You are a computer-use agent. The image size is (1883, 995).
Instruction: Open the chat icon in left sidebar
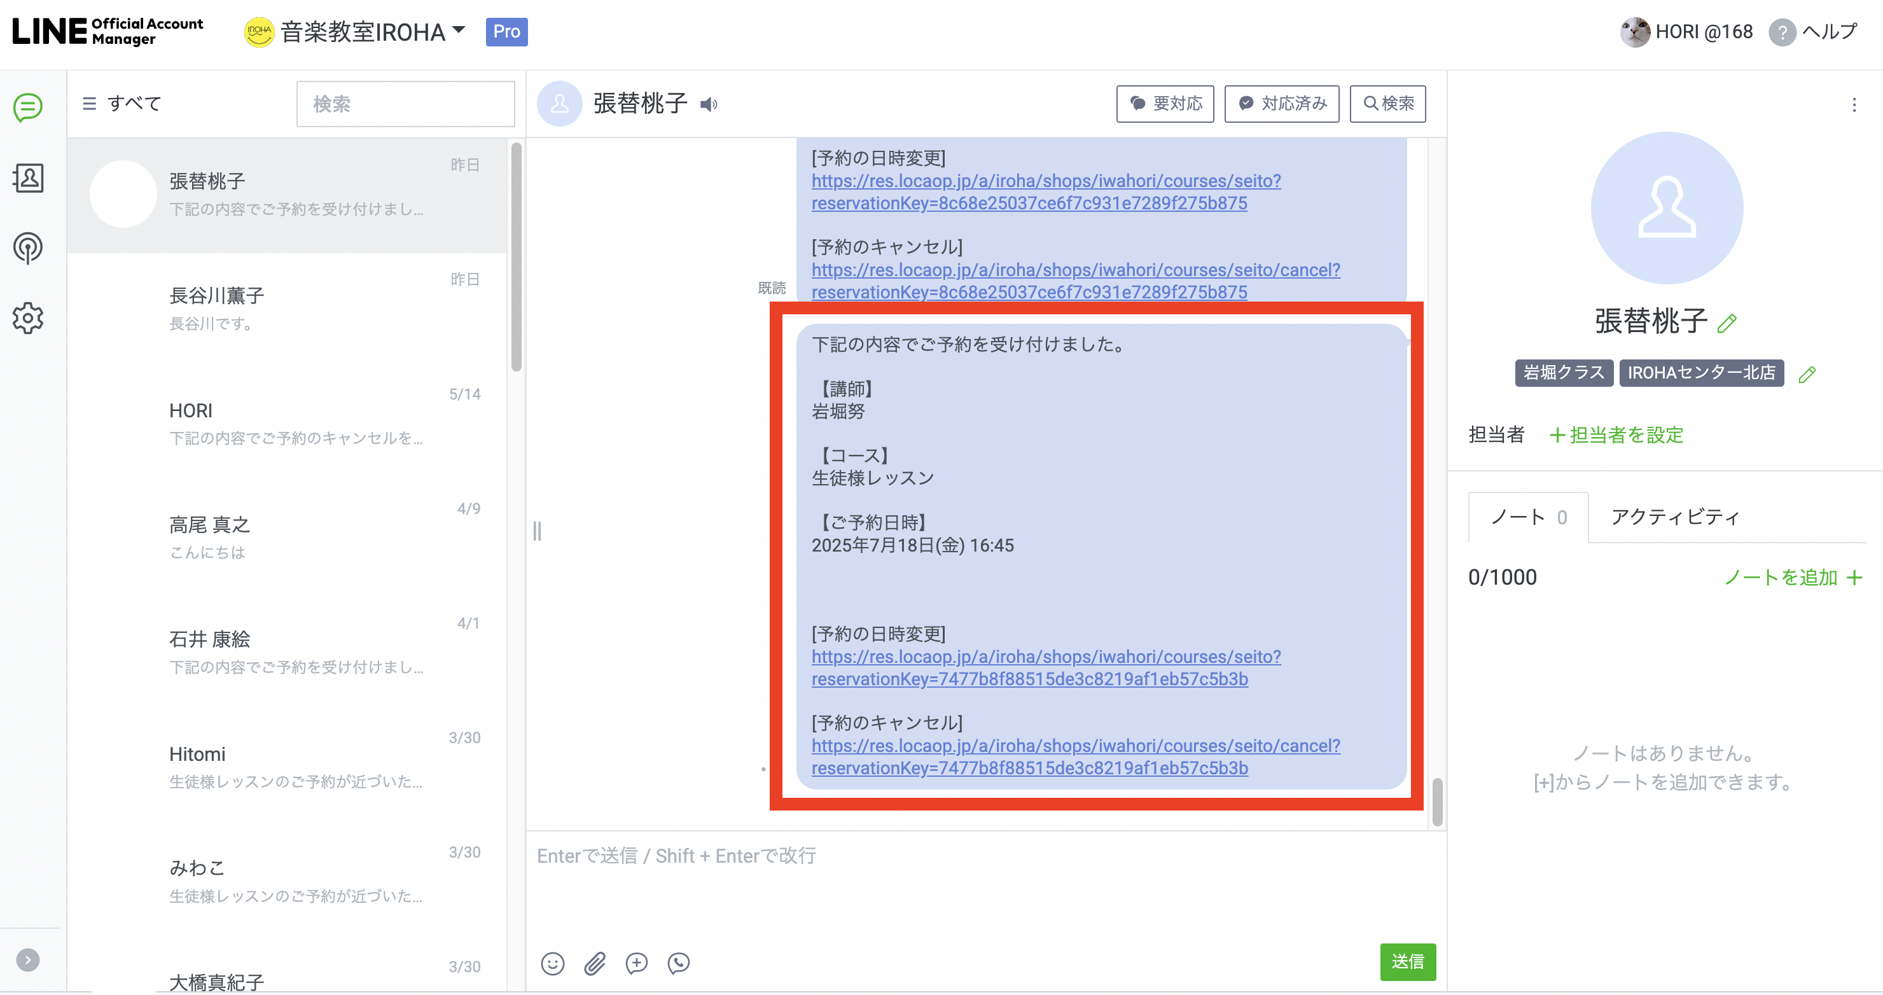pos(28,108)
